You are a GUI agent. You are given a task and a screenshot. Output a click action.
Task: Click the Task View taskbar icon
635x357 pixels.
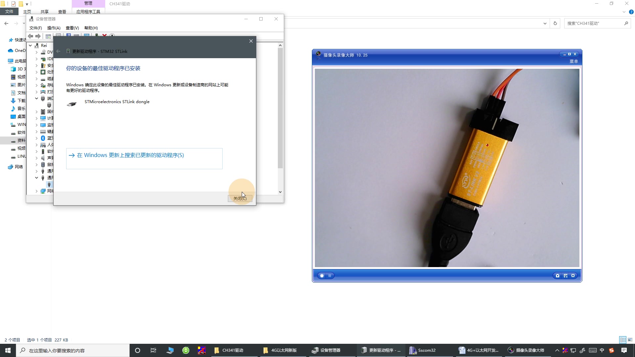pyautogui.click(x=153, y=350)
